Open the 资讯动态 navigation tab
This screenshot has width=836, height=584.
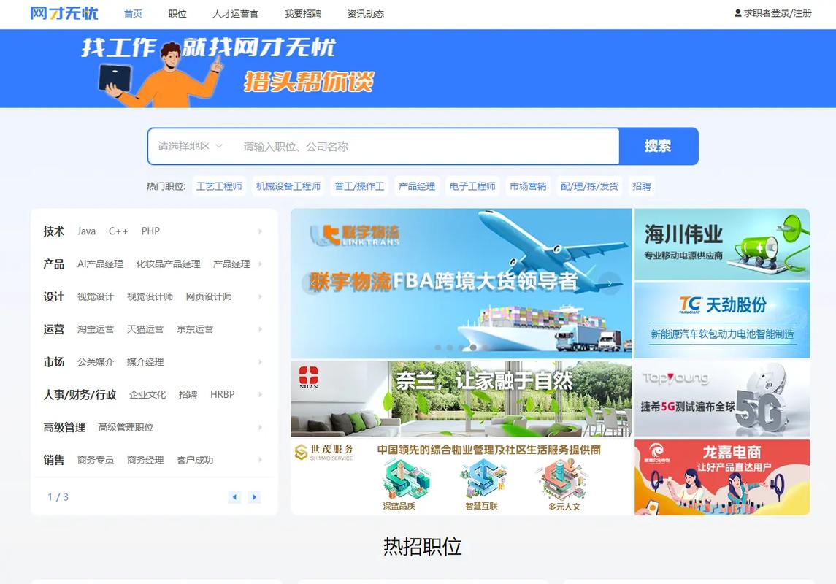tap(366, 14)
